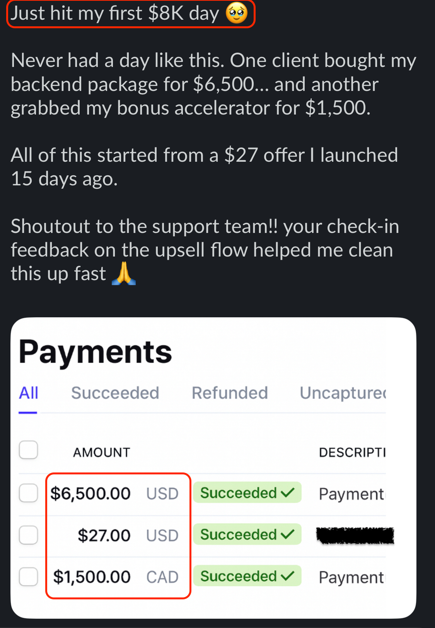Click the DESCRIPTION column header

(x=352, y=452)
